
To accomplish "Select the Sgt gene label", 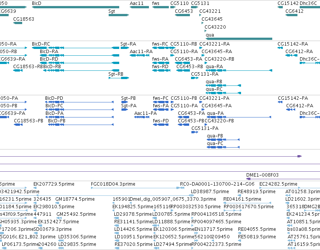I will (112, 11).
